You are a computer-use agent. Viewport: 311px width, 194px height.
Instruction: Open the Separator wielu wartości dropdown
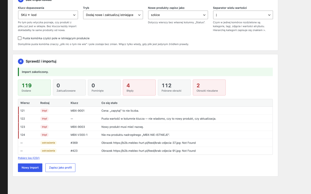pos(243,15)
